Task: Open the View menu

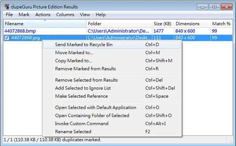Action: coord(85,15)
